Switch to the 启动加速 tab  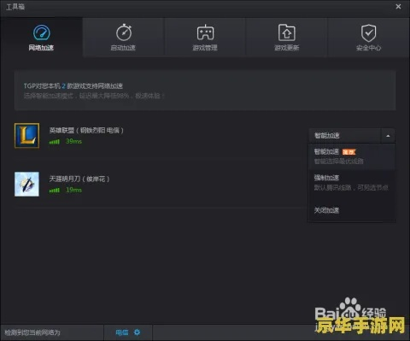coord(123,38)
